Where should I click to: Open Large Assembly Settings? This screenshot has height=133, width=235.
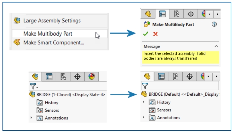[52, 20]
